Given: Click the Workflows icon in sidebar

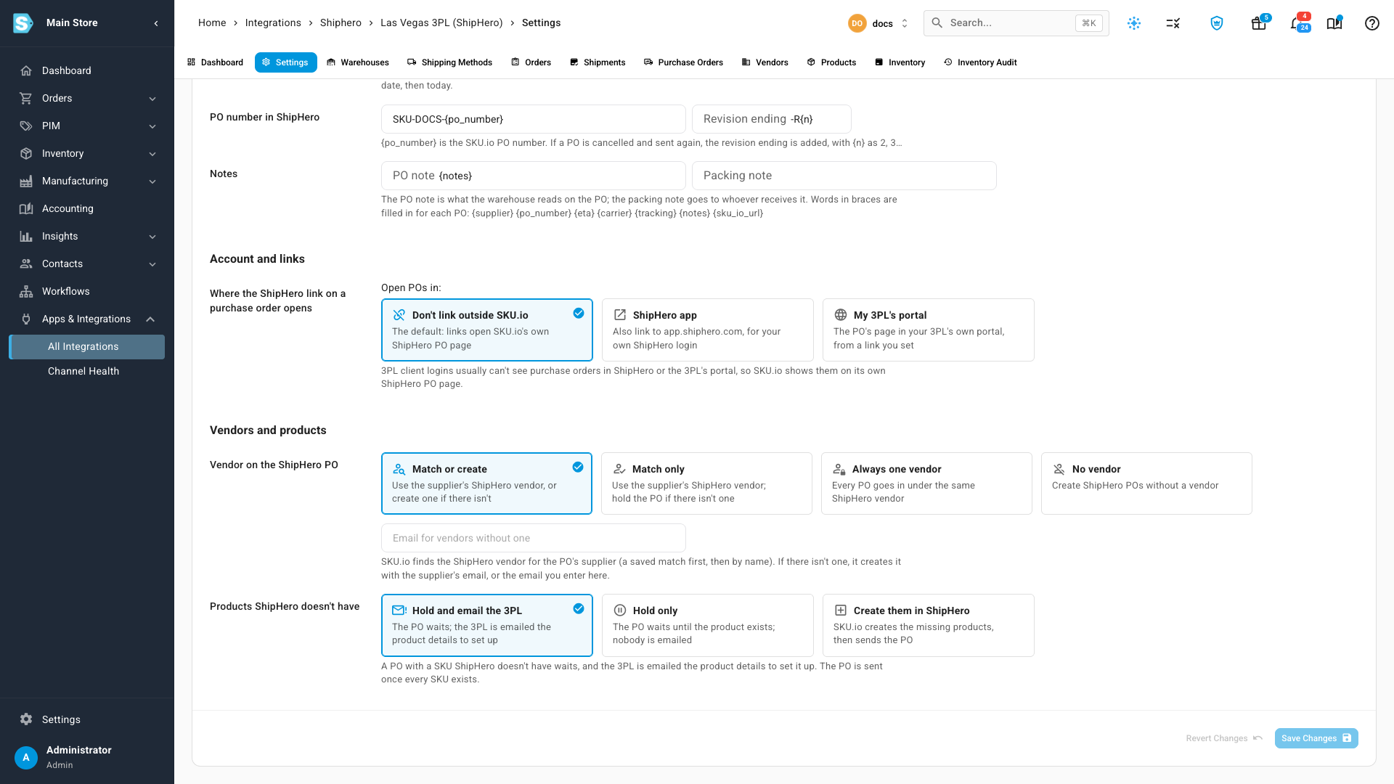Looking at the screenshot, I should click(26, 291).
